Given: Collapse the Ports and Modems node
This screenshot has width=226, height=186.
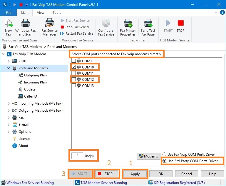Looking at the screenshot, I should 9,68.
